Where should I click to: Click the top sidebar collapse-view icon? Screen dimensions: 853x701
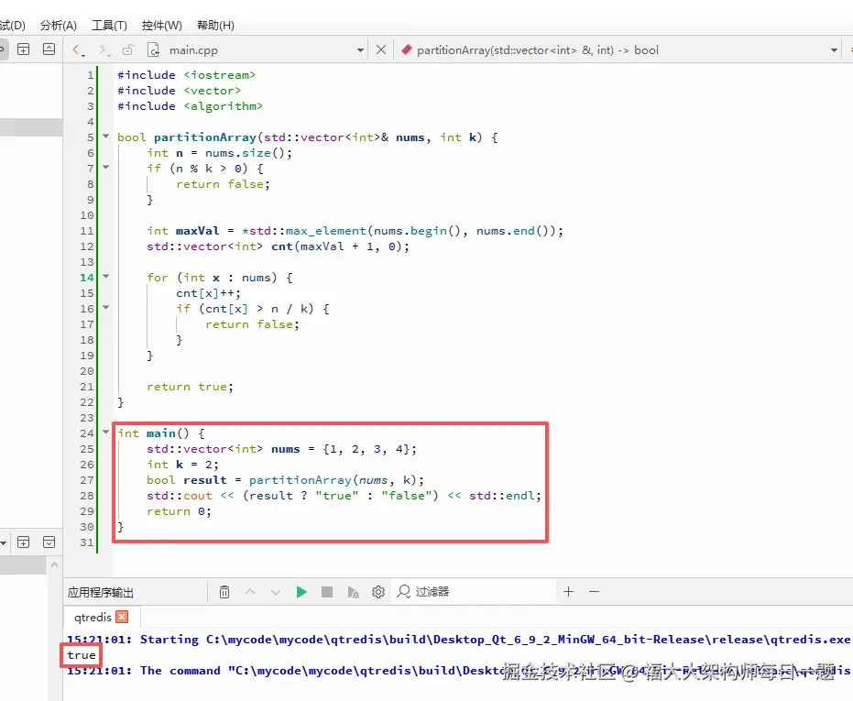coord(49,49)
